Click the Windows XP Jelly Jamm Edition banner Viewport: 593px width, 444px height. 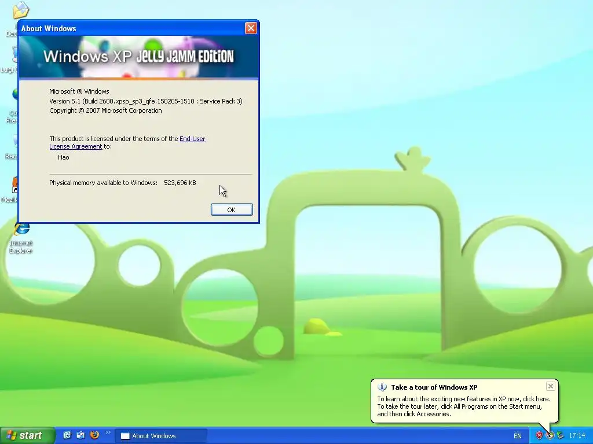click(138, 57)
